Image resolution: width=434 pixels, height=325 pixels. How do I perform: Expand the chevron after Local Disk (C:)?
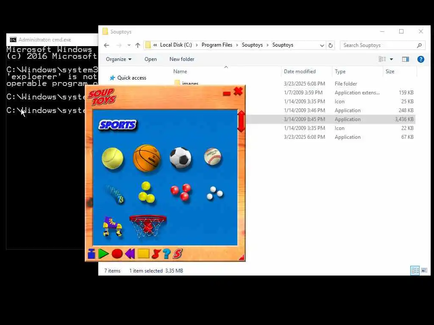(197, 45)
